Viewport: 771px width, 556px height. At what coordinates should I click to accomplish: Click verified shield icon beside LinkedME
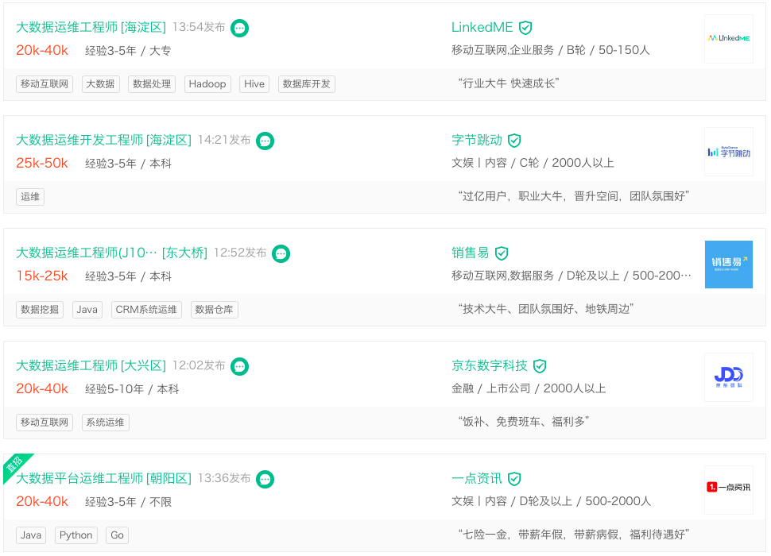(x=525, y=28)
